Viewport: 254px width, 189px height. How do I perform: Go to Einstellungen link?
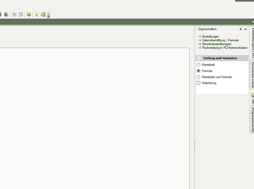click(x=210, y=37)
